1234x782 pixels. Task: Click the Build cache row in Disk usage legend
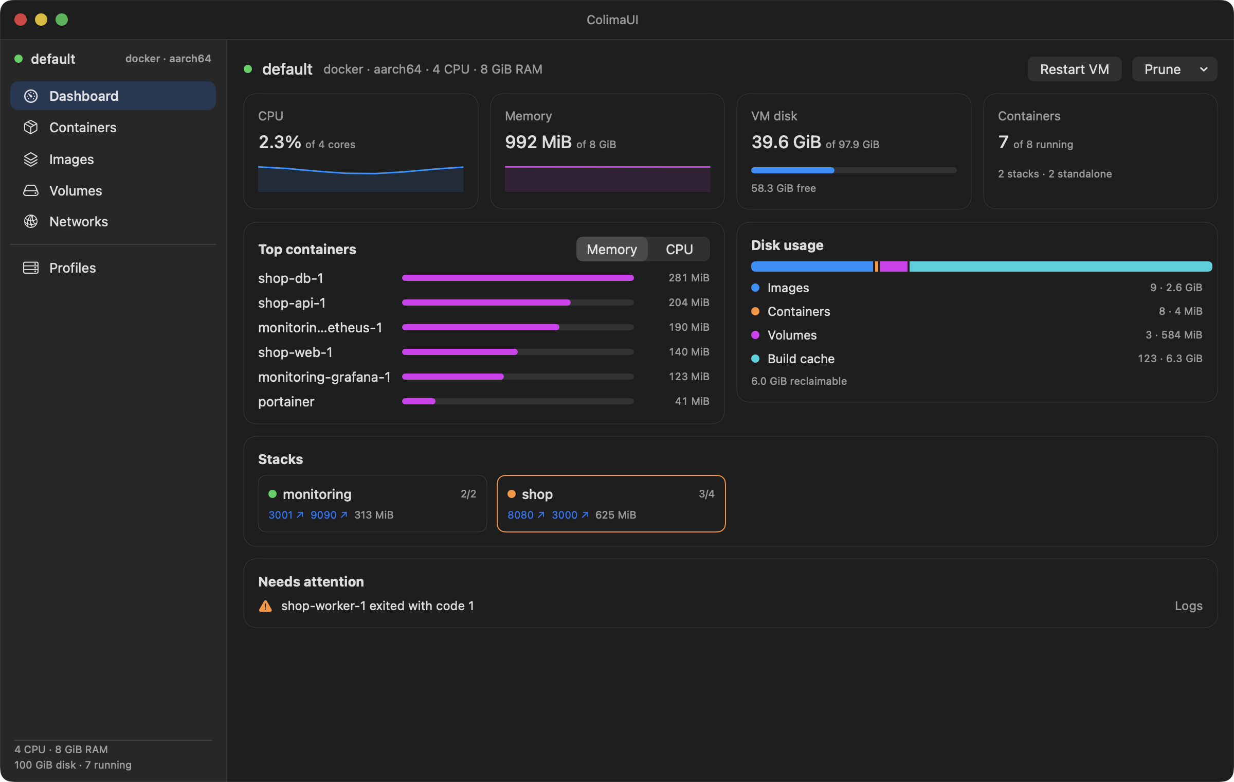coord(977,359)
